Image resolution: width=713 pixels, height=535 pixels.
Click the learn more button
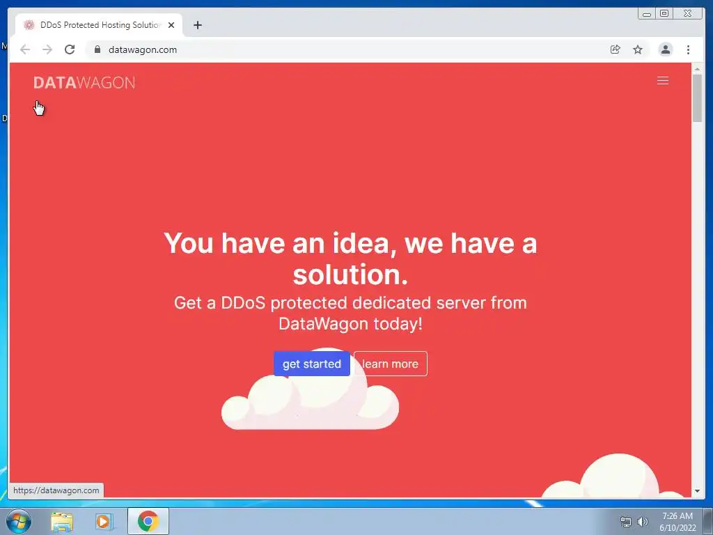coord(391,364)
